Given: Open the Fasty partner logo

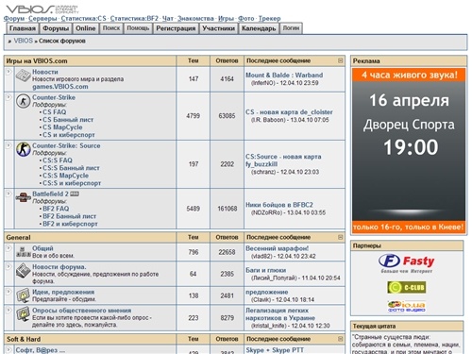Looking at the screenshot, I should coord(406,263).
